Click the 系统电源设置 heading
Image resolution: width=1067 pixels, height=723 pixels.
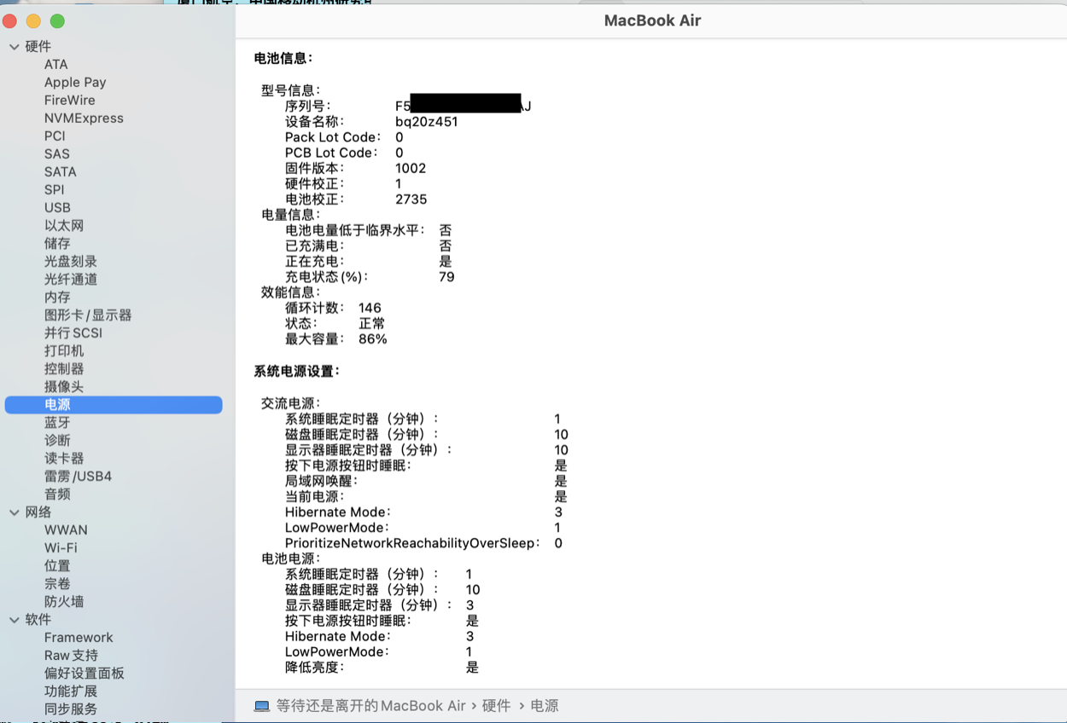tap(297, 372)
